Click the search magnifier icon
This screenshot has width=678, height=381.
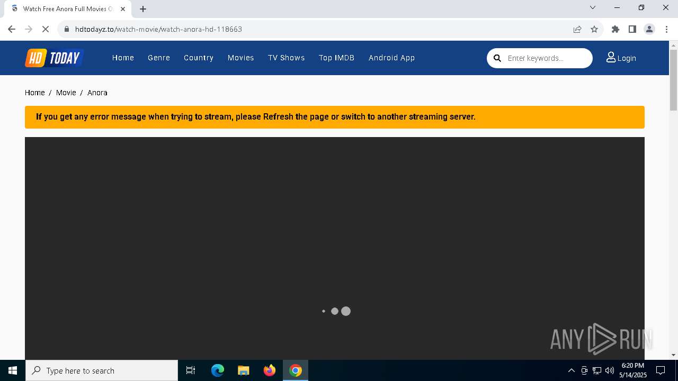(497, 58)
